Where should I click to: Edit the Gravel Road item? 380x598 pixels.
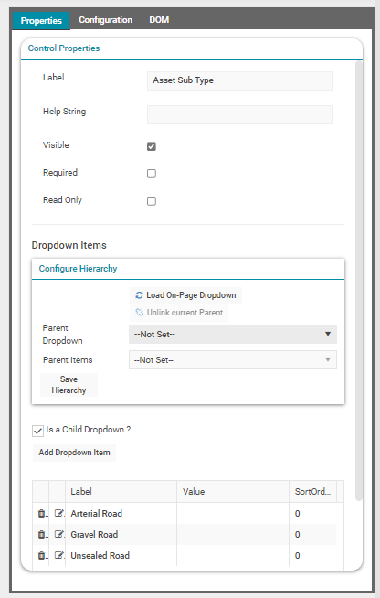point(58,534)
